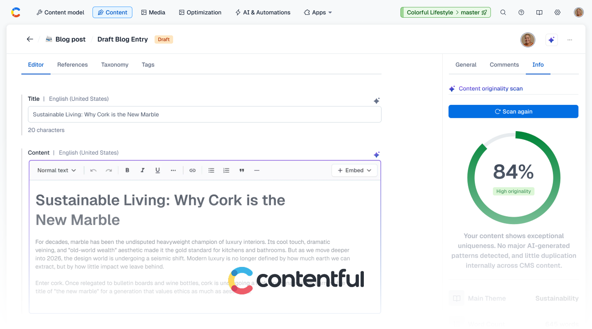Insert a bulleted list
This screenshot has width=592, height=329.
point(211,170)
